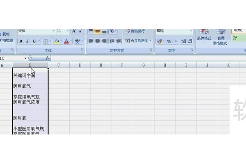This screenshot has height=164, width=246.
Task: Open the font size 11 dropdown
Action: pos(68,31)
